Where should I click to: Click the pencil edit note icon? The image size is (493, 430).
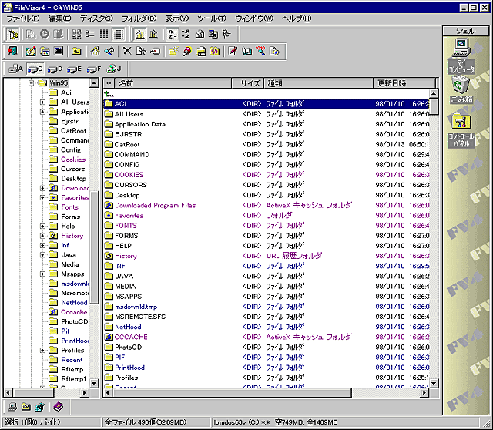coord(233,51)
